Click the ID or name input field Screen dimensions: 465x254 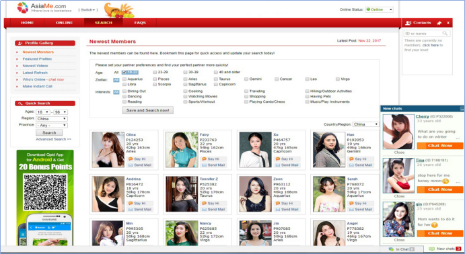427,34
